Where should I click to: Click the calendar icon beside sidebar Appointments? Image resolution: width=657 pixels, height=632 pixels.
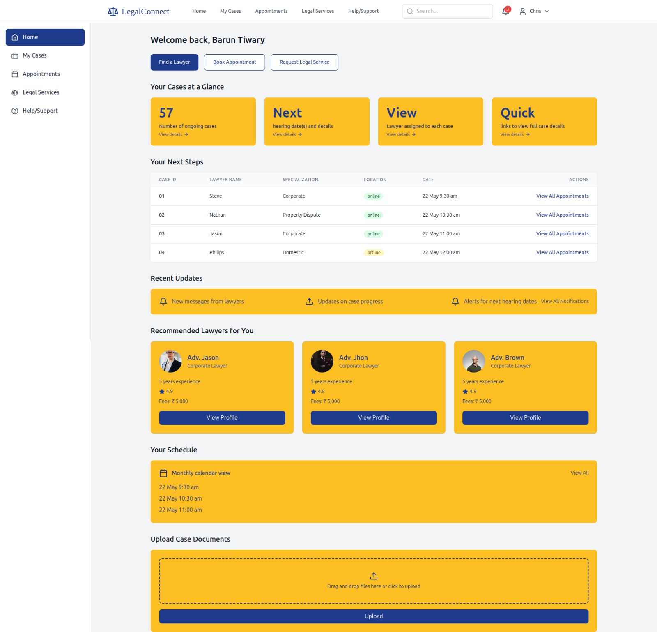[x=15, y=74]
